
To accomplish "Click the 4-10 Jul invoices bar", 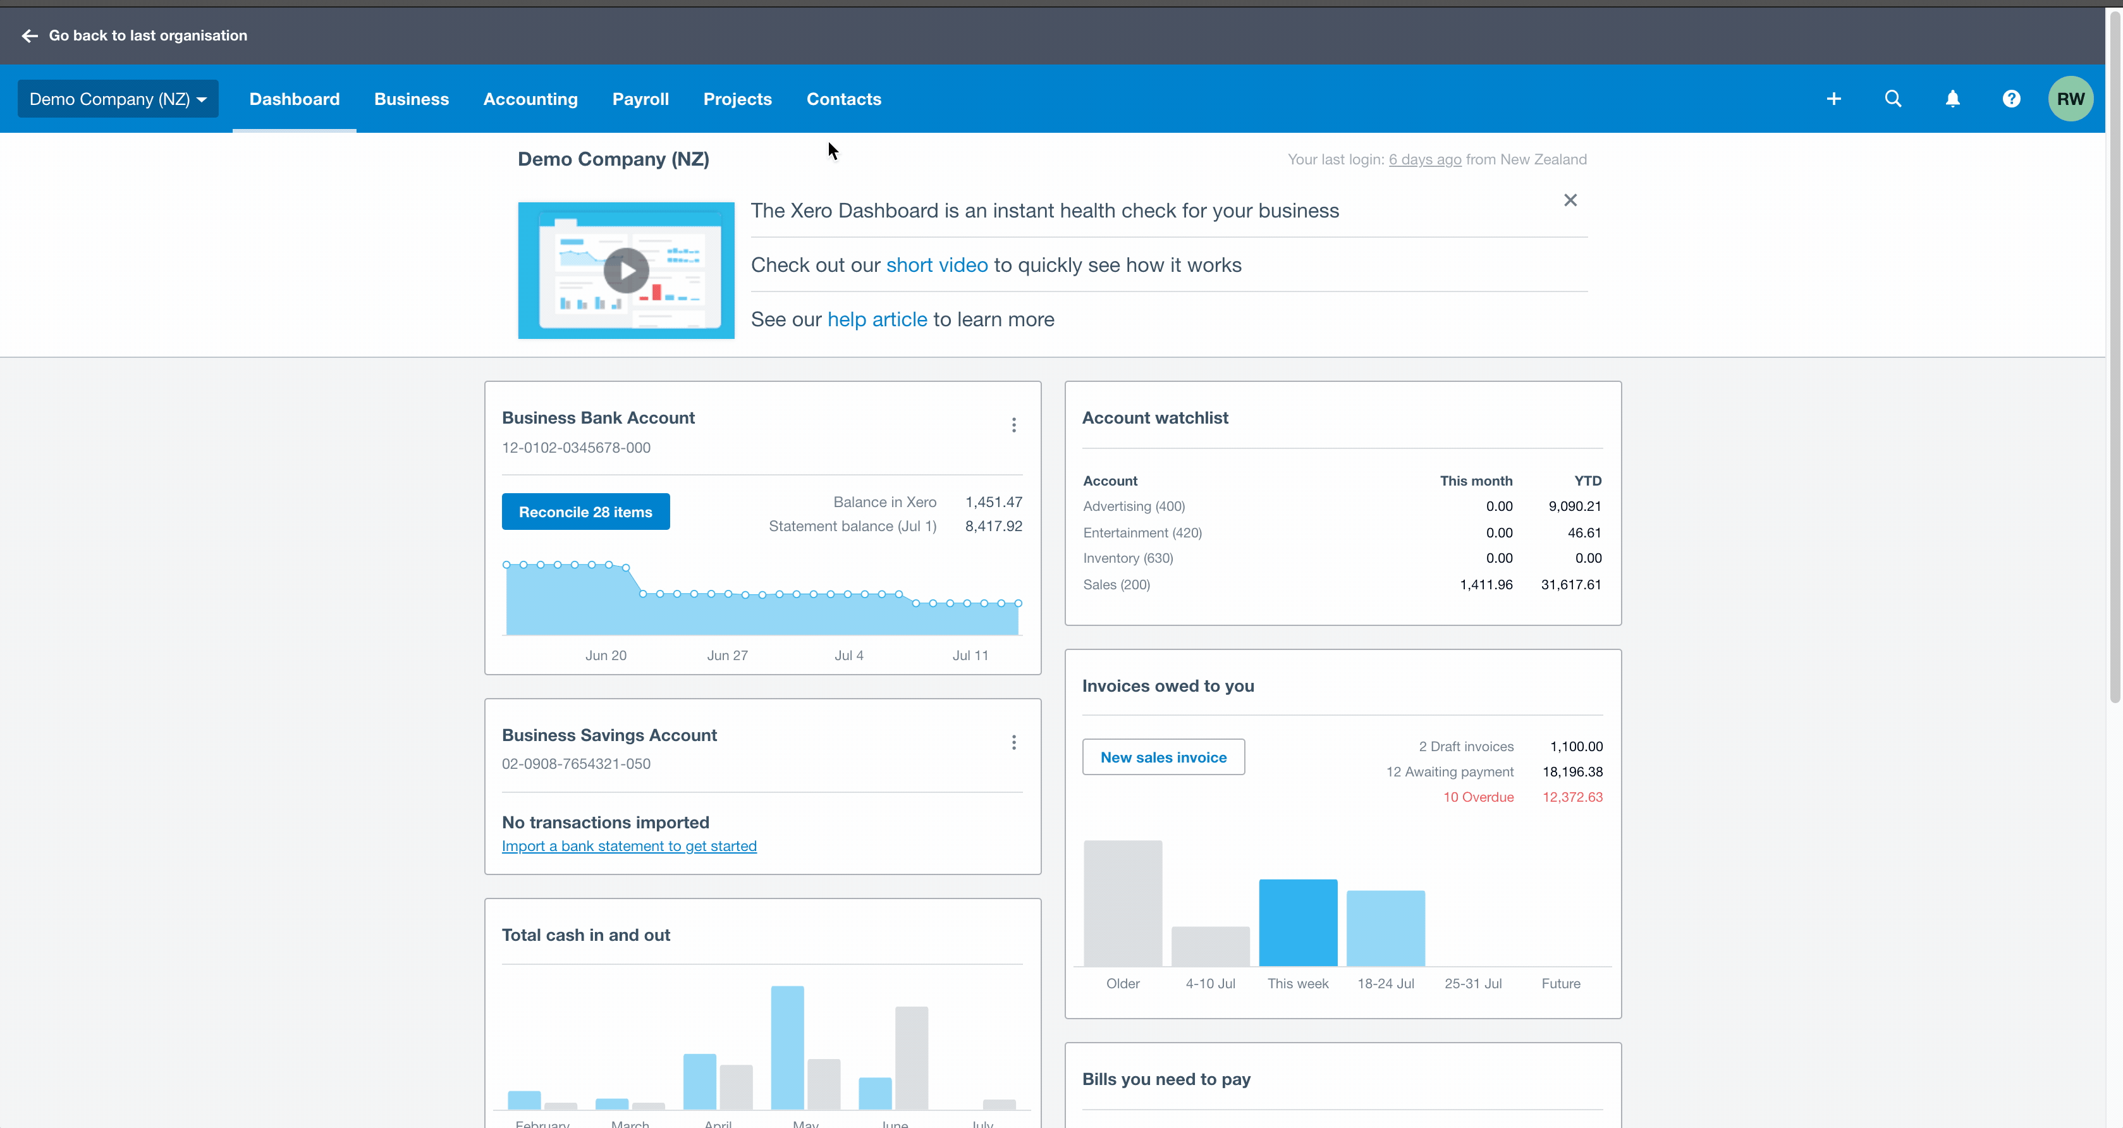I will click(1211, 946).
